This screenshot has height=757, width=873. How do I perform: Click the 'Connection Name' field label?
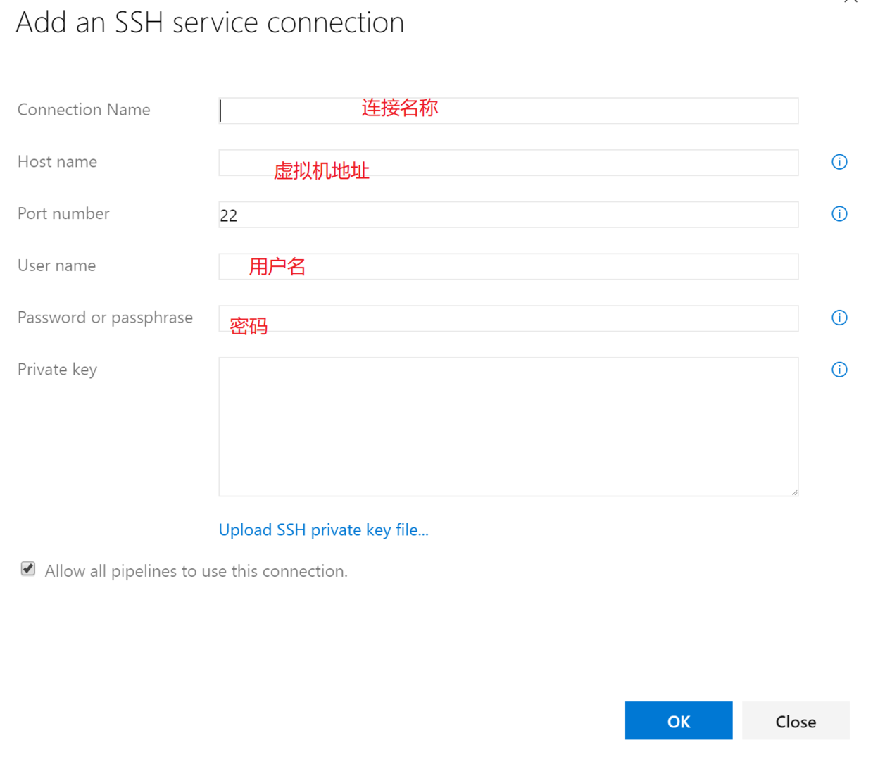[x=84, y=110]
